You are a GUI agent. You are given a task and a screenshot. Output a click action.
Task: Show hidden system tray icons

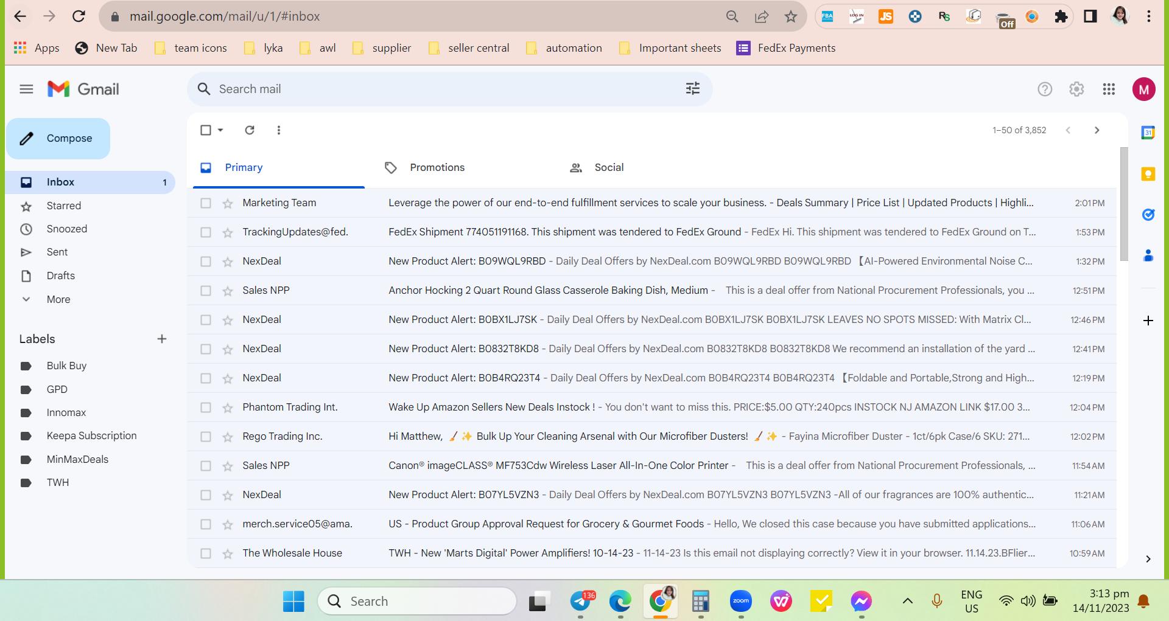pos(907,602)
